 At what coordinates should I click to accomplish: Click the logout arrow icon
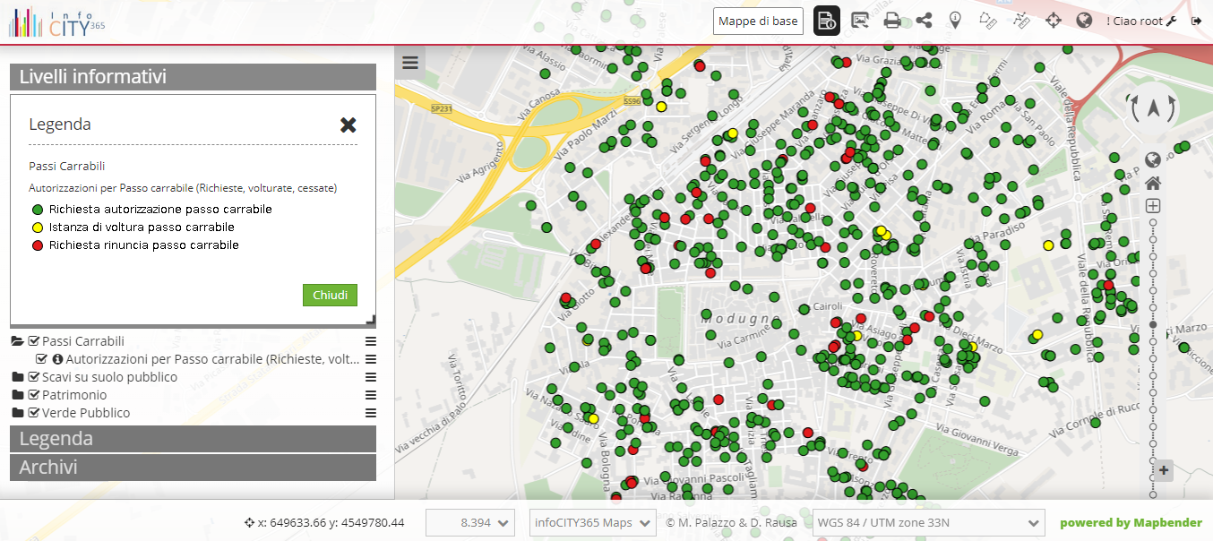[x=1196, y=21]
